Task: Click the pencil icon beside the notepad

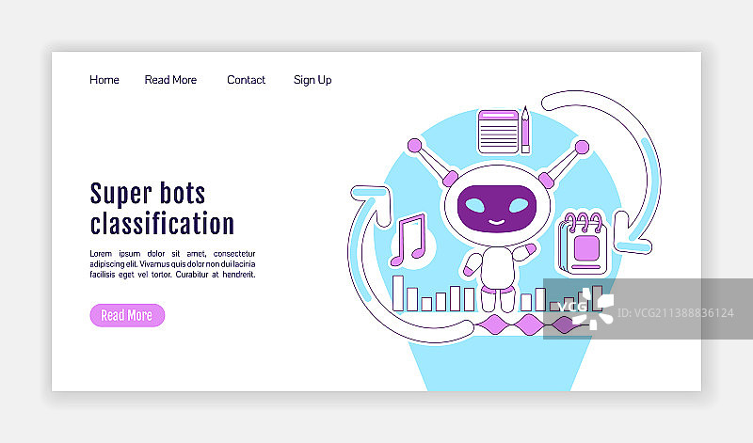Action: [525, 130]
